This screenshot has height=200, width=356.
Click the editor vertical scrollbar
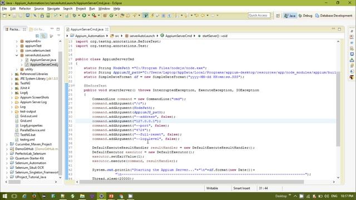338,109
